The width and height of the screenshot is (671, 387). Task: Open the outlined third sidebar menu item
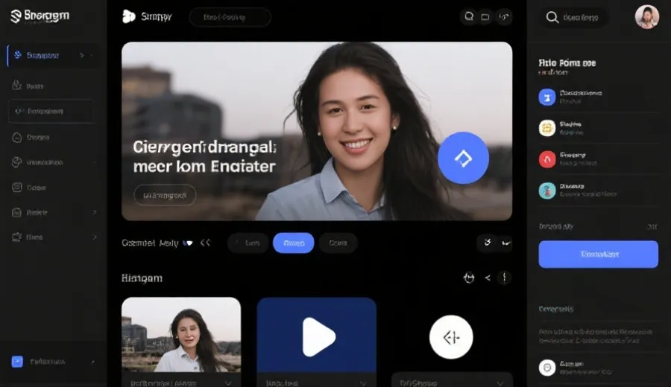(x=51, y=111)
